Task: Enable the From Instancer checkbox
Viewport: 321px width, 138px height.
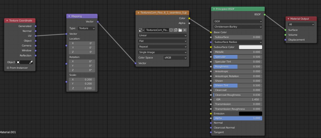Action: [8, 68]
